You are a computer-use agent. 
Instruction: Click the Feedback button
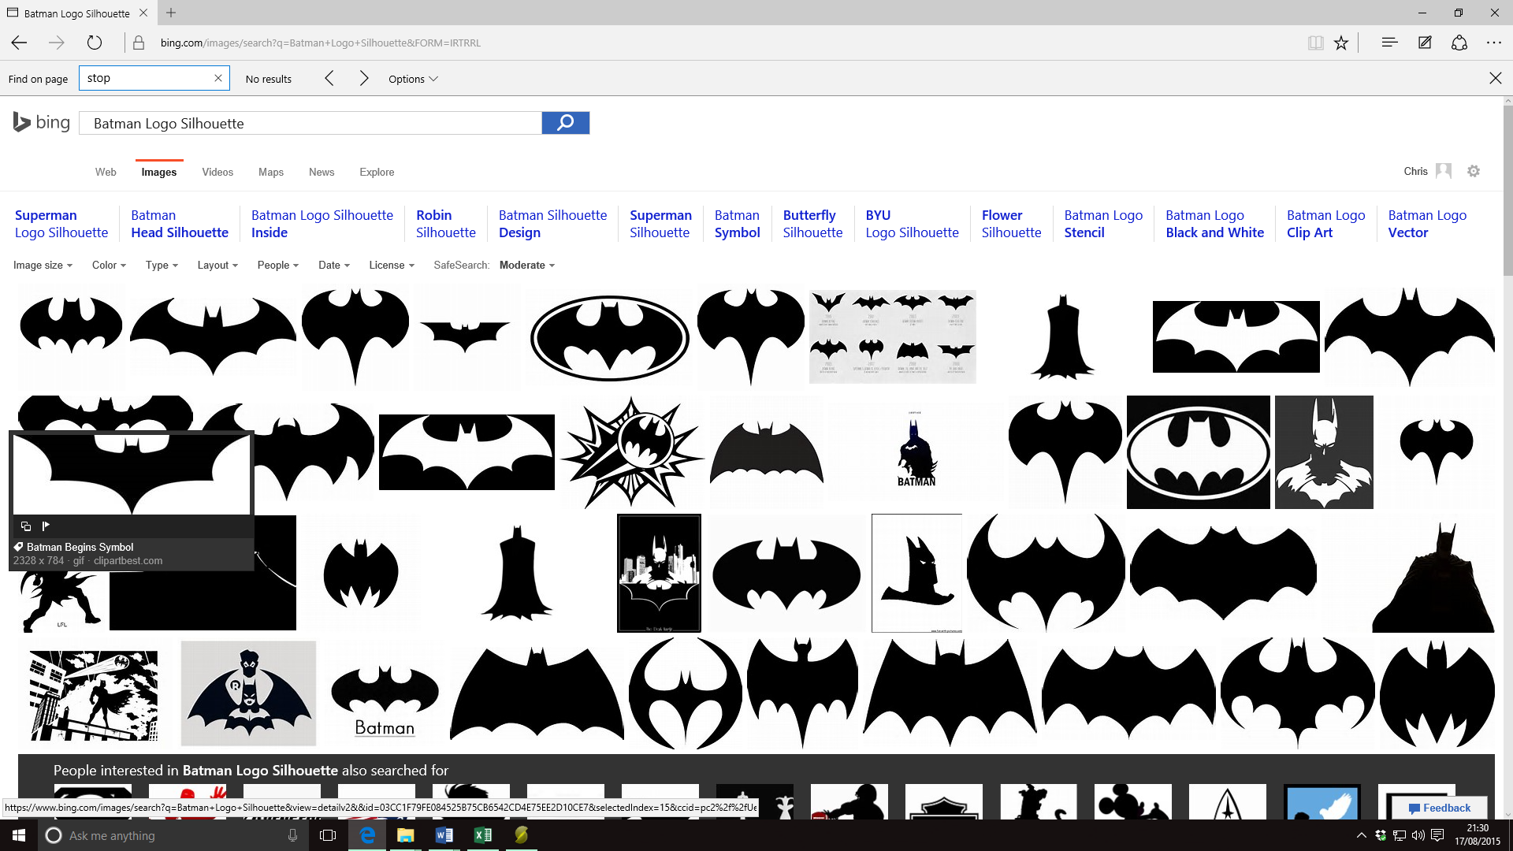point(1440,808)
